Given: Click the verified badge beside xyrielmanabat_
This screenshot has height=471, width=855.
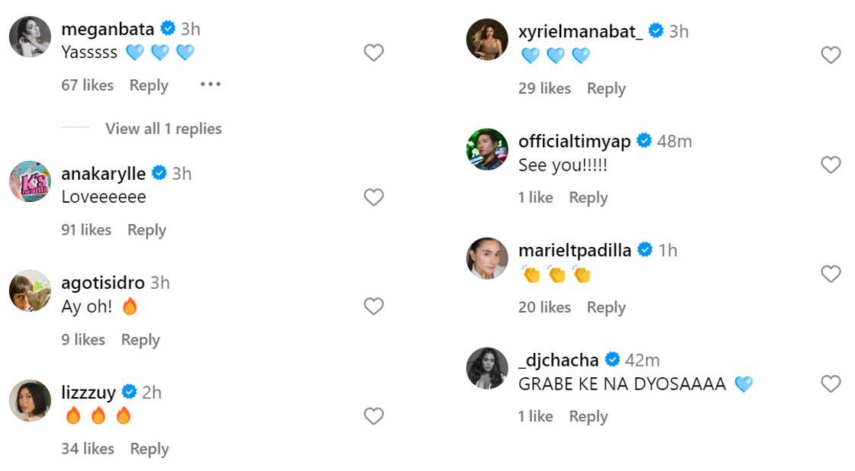Looking at the screenshot, I should [656, 31].
